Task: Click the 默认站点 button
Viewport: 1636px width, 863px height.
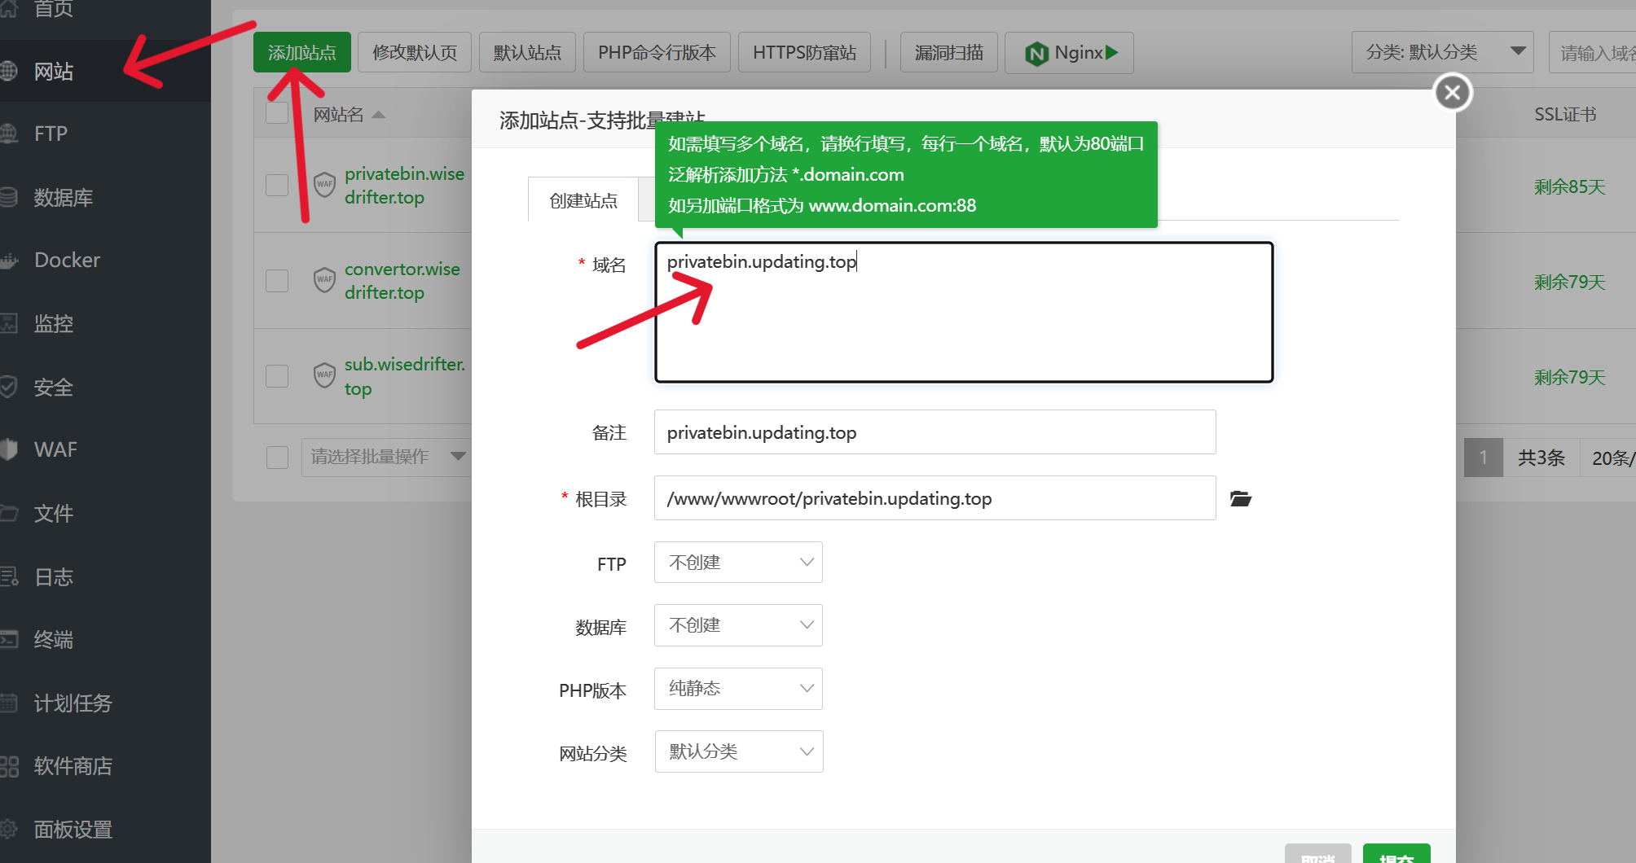Action: tap(527, 52)
